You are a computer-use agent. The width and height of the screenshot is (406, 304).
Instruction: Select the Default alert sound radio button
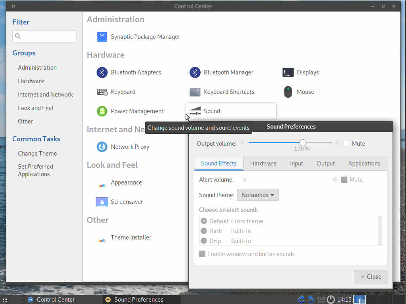(204, 221)
